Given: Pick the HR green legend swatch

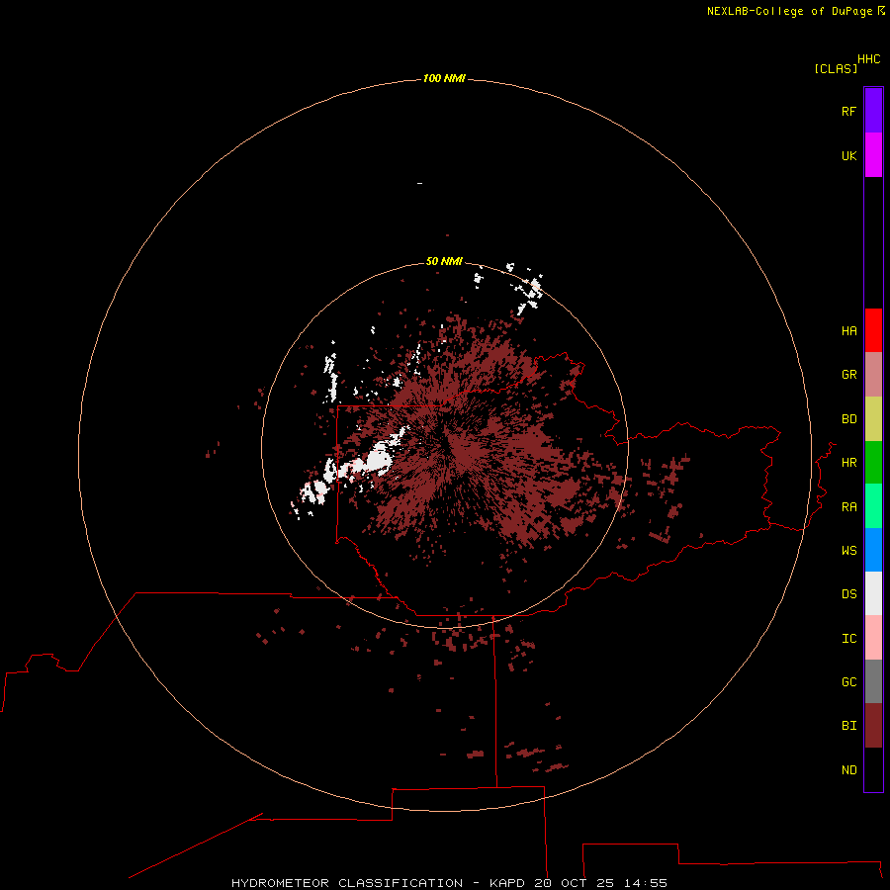Looking at the screenshot, I should [873, 463].
